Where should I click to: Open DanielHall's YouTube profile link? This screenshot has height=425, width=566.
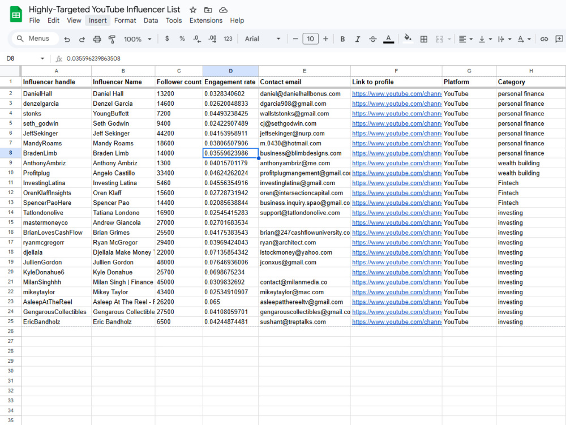point(397,94)
